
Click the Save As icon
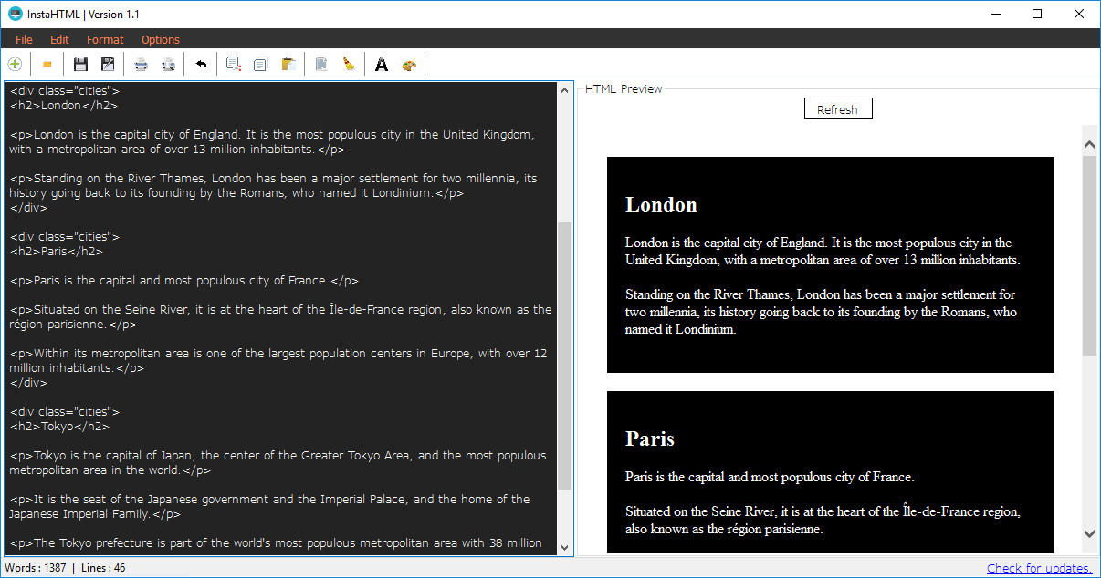pos(108,64)
